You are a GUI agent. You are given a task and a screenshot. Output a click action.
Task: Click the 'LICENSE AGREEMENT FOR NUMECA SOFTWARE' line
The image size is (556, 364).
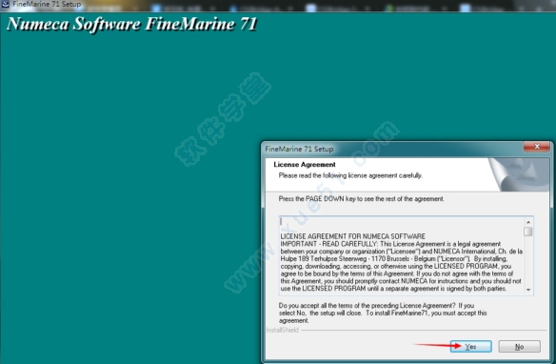(353, 236)
